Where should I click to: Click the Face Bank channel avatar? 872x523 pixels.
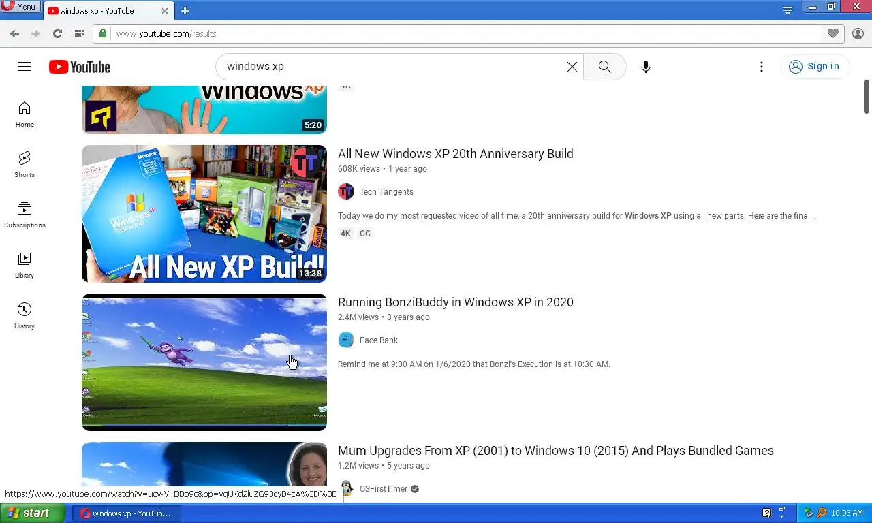click(x=346, y=340)
